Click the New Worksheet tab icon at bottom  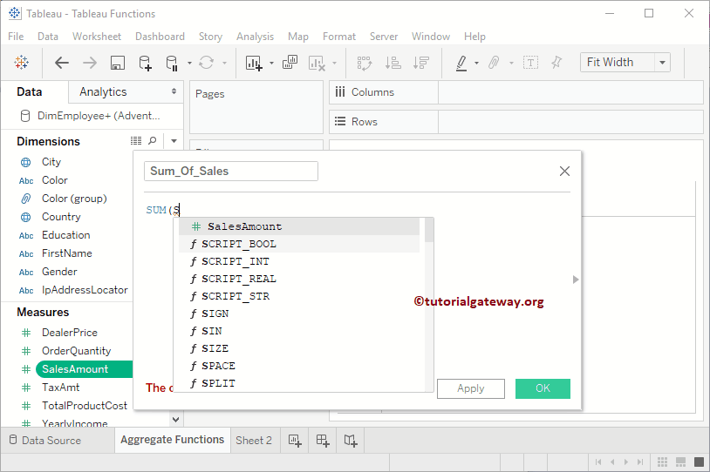295,441
